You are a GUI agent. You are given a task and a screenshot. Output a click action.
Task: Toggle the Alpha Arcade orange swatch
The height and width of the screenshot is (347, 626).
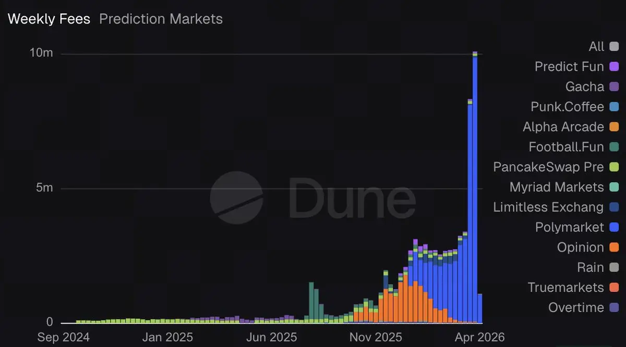click(613, 127)
